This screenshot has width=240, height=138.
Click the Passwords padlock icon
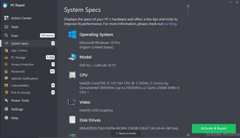[x=6, y=71]
